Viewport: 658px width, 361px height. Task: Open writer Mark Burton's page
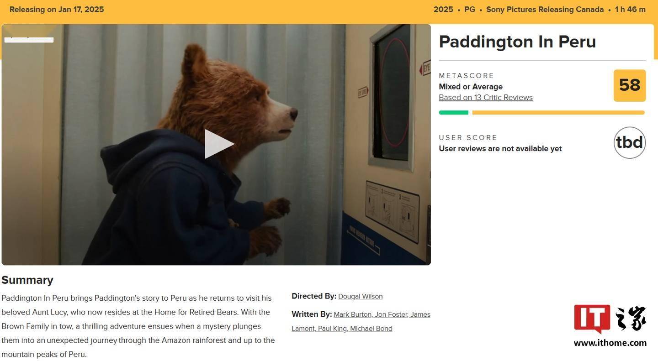(353, 314)
